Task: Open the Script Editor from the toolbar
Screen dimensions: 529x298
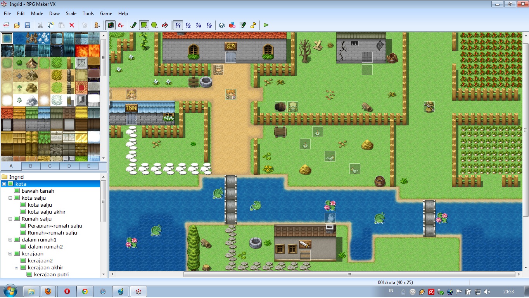Action: [243, 25]
